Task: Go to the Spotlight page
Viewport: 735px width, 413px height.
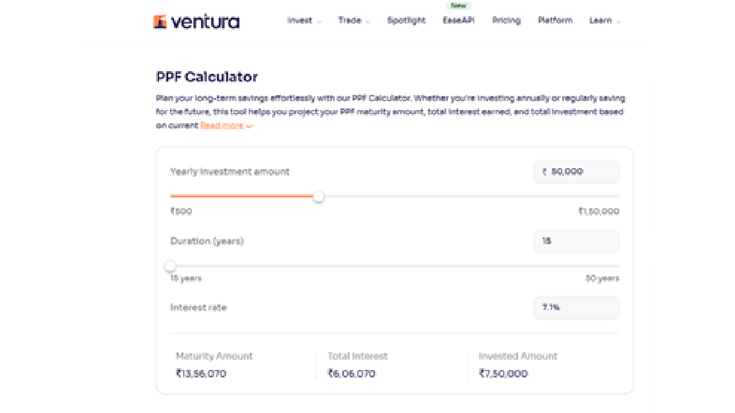Action: (407, 21)
